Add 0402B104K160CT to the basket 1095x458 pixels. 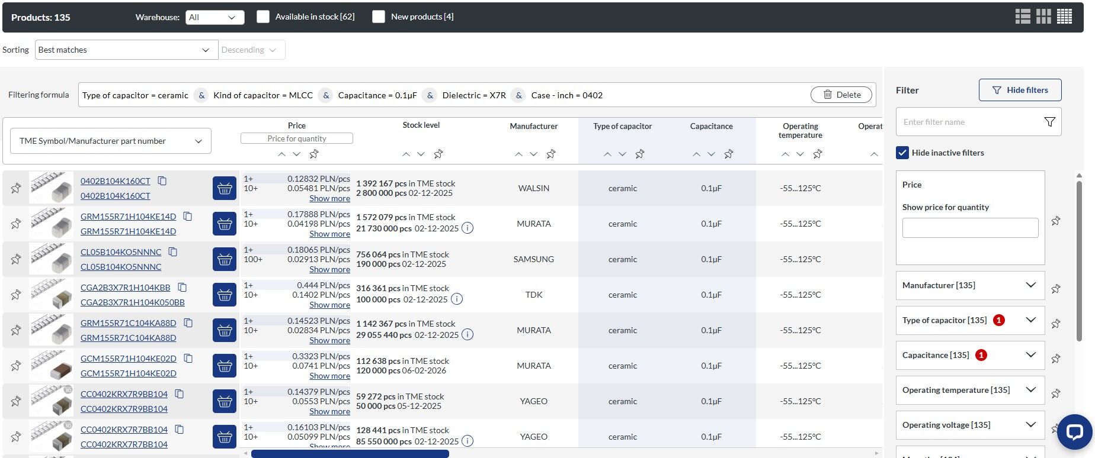click(225, 188)
